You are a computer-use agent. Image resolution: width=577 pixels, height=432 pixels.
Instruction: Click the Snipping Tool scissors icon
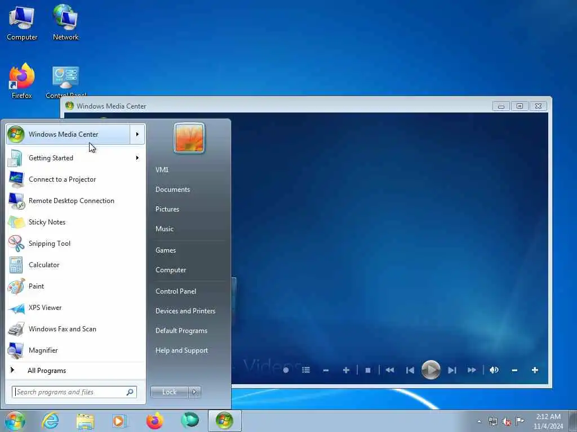pyautogui.click(x=16, y=244)
